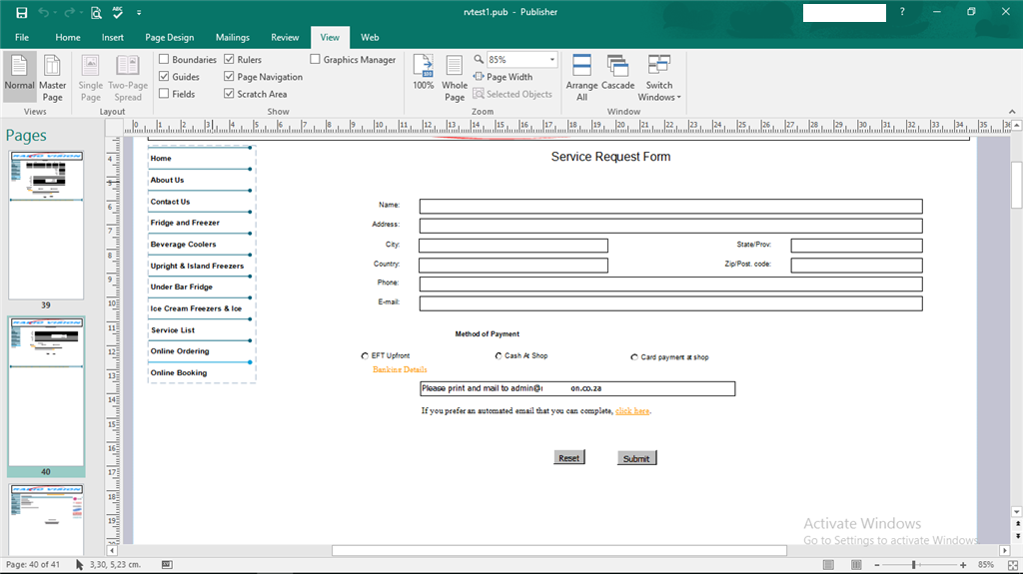Set zoom using the 100% icon
This screenshot has height=574, width=1023.
coord(424,72)
